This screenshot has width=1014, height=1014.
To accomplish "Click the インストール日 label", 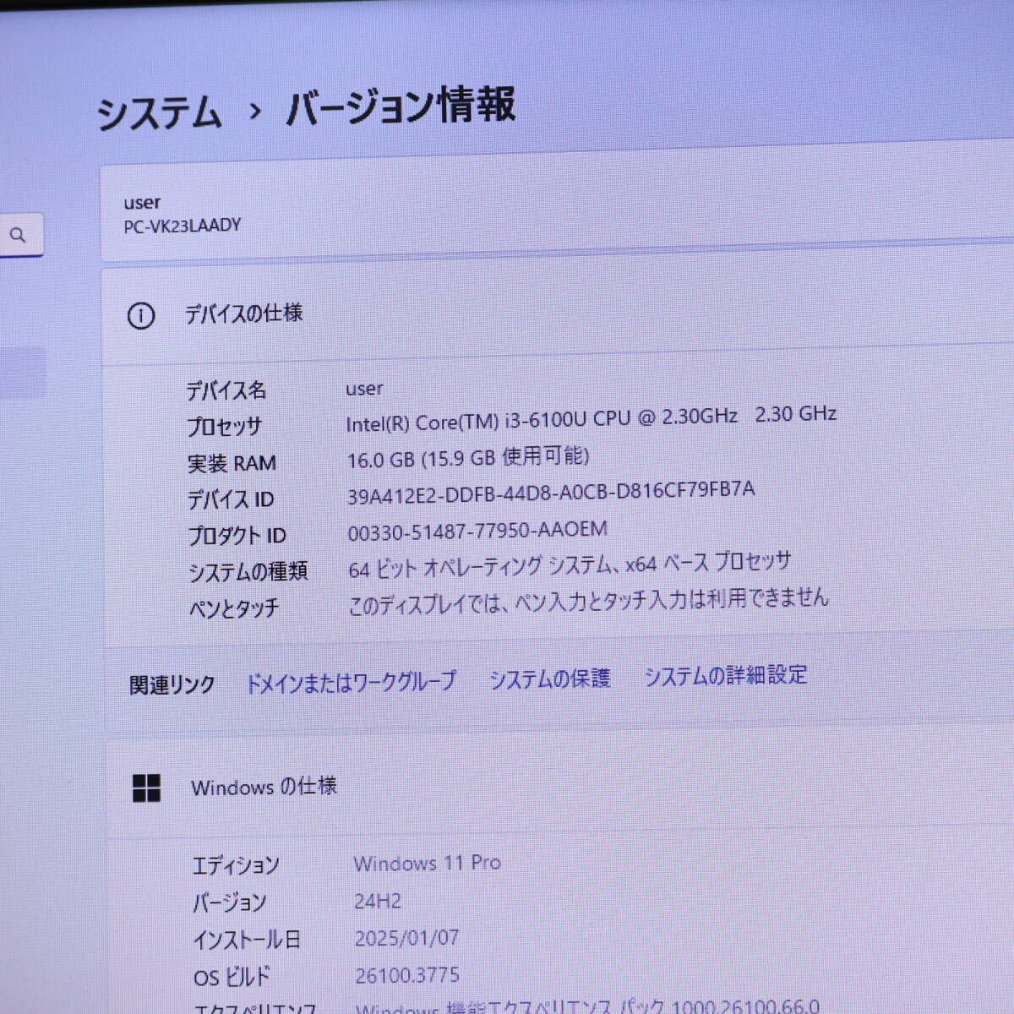I will tap(246, 940).
